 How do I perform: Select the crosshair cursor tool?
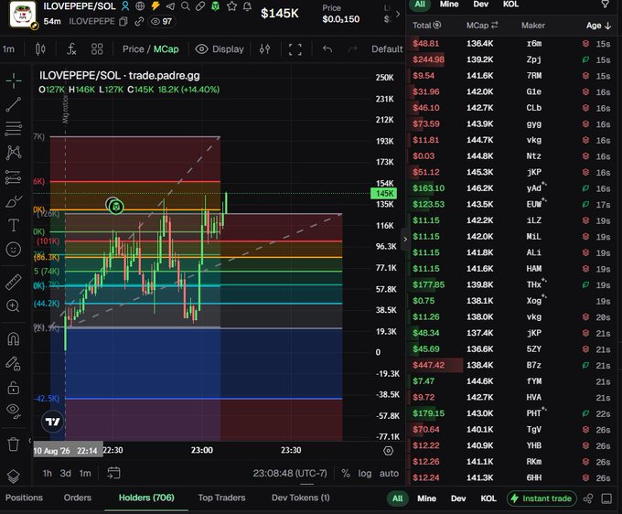coord(14,80)
